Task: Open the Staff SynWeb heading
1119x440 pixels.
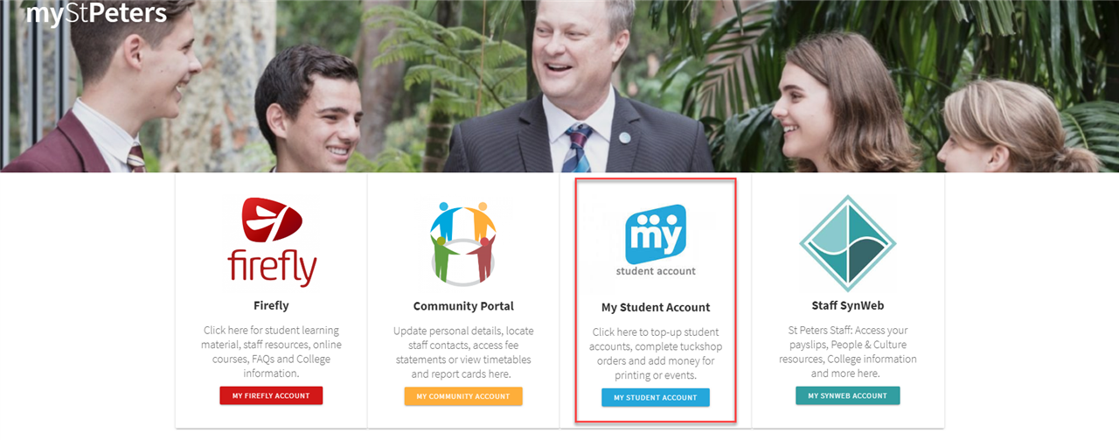Action: [848, 306]
